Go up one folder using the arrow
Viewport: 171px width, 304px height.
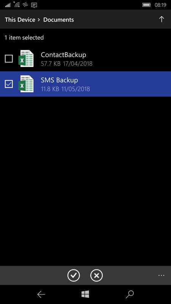coord(161,19)
